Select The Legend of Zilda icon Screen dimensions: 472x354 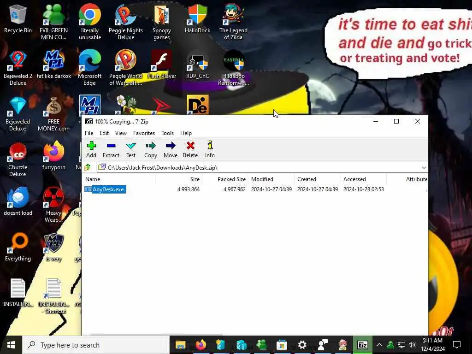tap(233, 22)
